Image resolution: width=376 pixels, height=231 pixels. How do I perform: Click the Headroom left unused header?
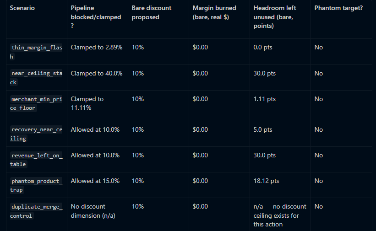(275, 17)
